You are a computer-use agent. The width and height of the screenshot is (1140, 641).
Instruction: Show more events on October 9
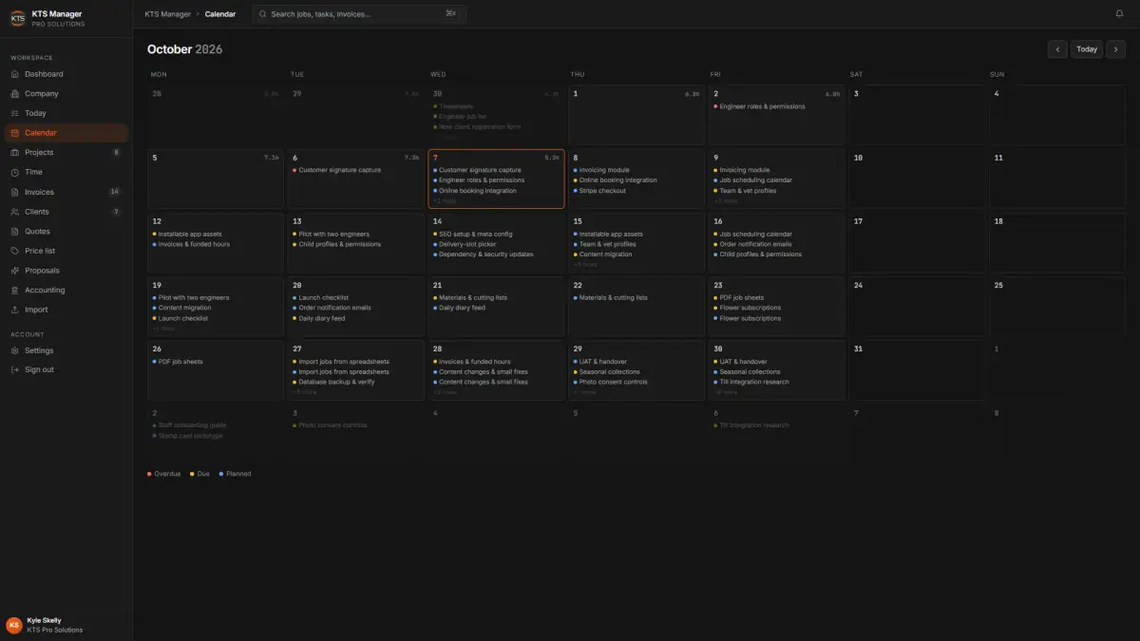725,201
